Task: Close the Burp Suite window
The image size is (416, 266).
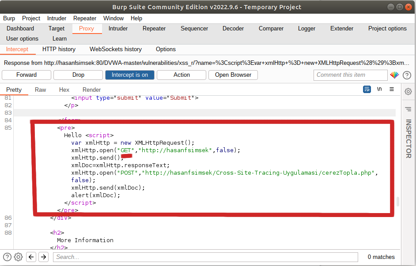Action: (408, 7)
